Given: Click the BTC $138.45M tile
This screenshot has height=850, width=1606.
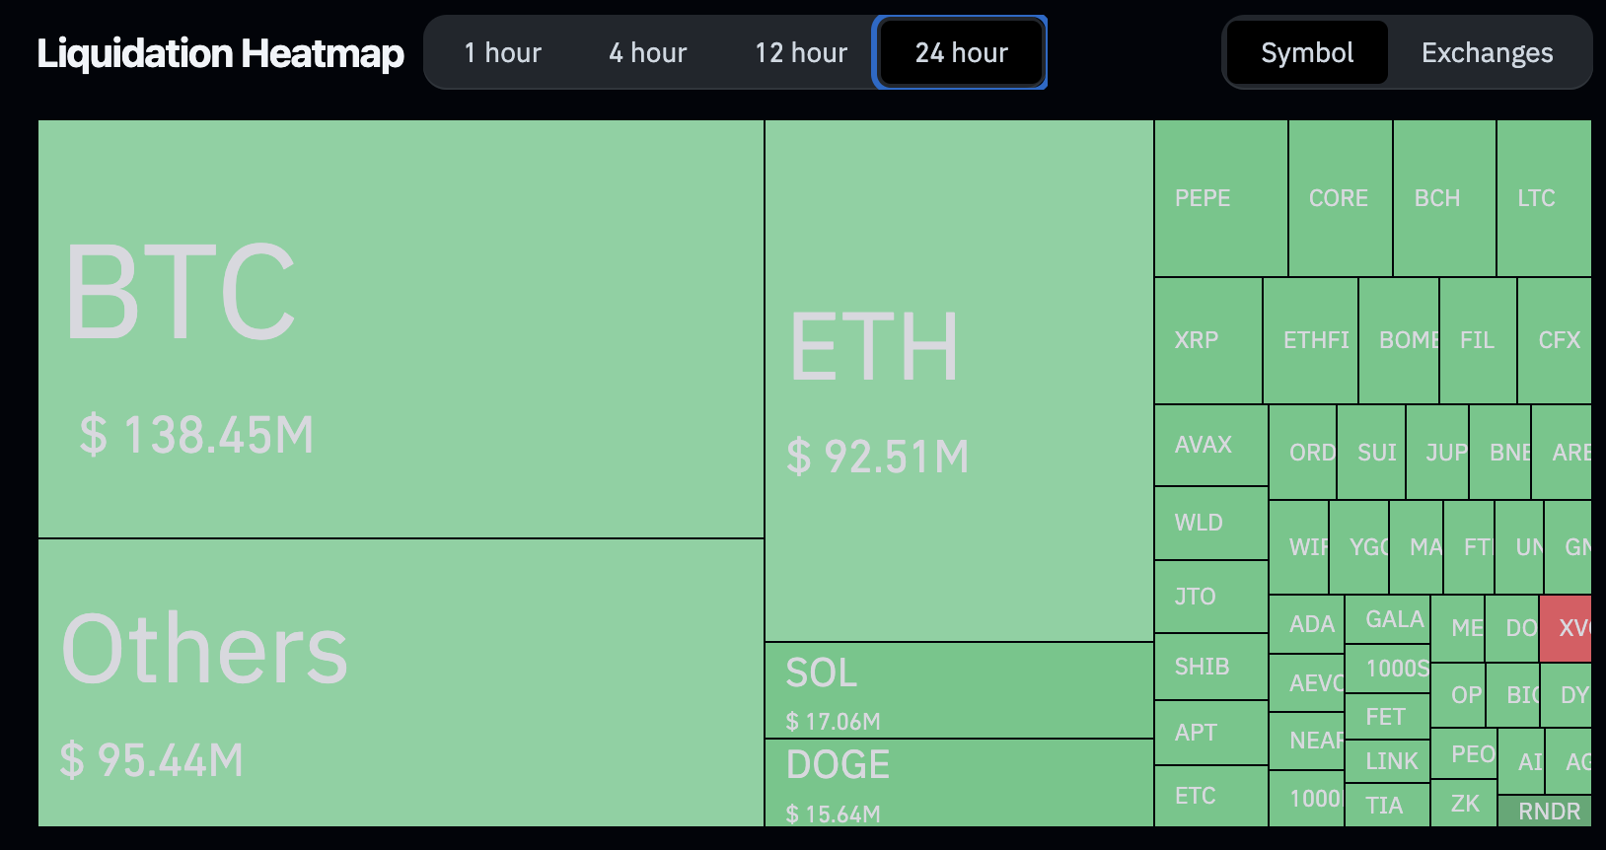Looking at the screenshot, I should [401, 328].
